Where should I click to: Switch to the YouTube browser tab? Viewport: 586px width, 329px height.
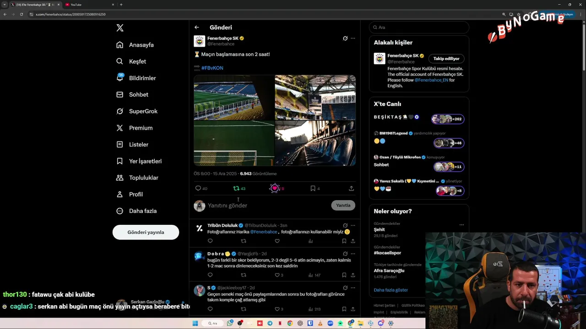89,5
